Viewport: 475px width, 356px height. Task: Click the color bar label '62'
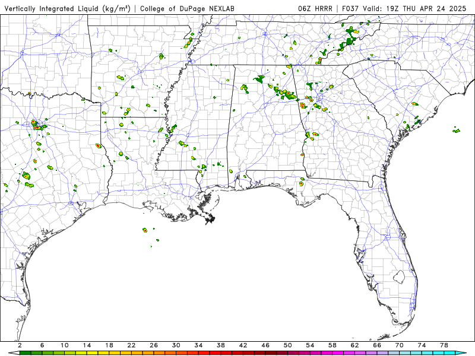(x=355, y=345)
